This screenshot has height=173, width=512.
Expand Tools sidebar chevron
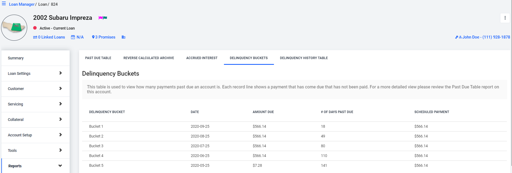pyautogui.click(x=60, y=150)
